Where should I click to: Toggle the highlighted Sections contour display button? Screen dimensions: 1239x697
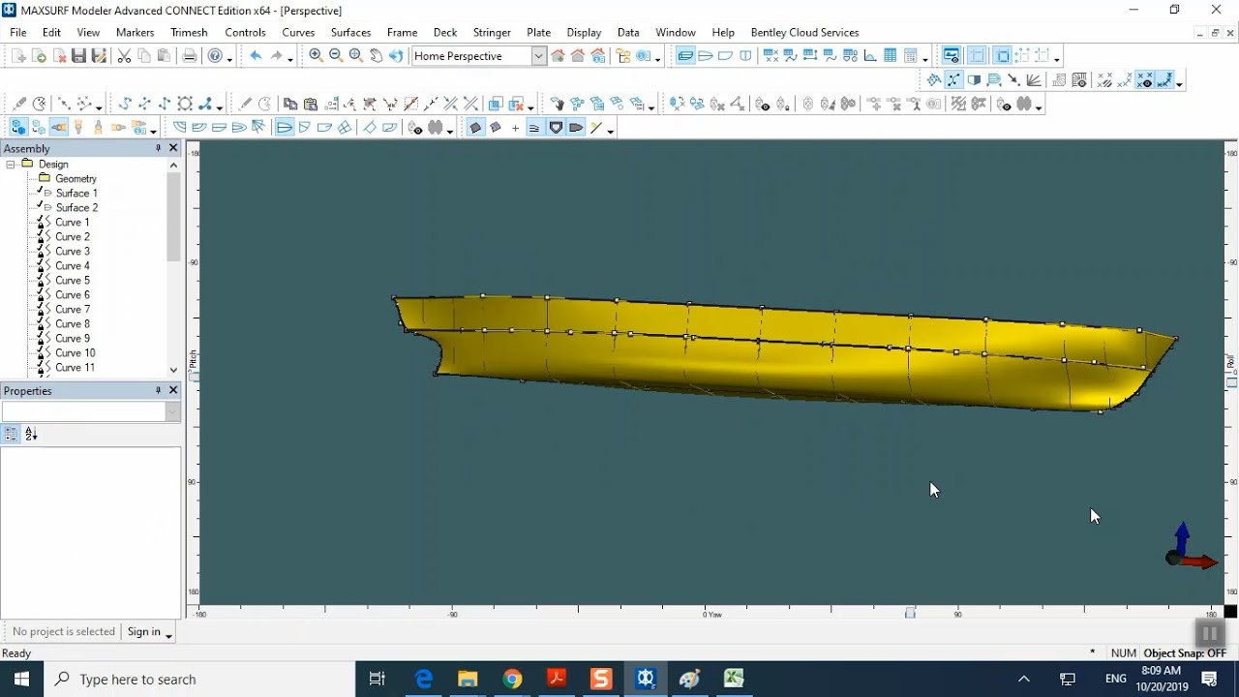(284, 128)
